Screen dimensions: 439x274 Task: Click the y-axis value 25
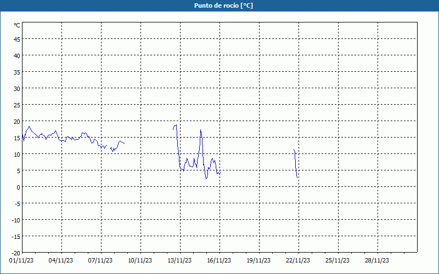[x=17, y=105]
